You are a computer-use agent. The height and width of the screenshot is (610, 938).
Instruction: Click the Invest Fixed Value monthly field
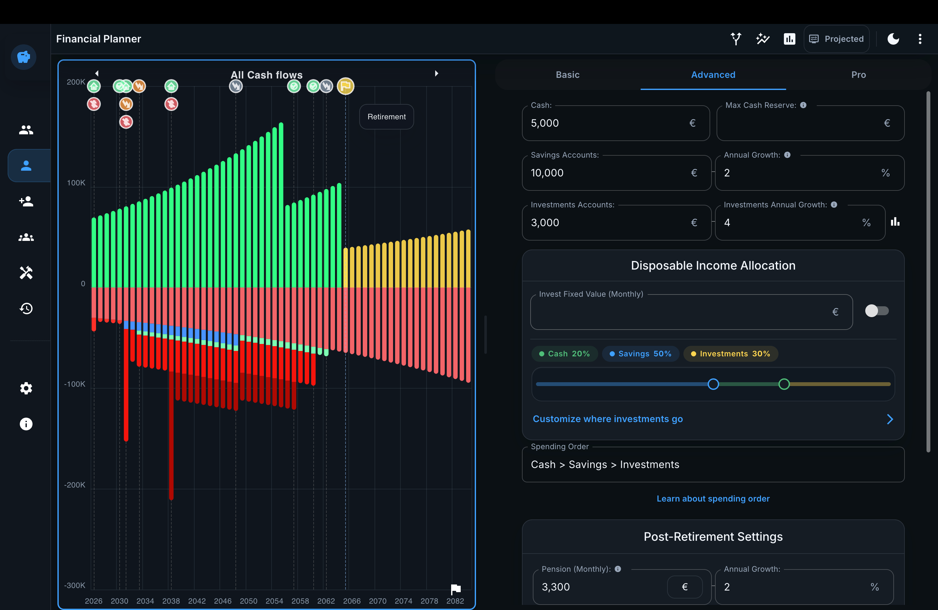691,312
